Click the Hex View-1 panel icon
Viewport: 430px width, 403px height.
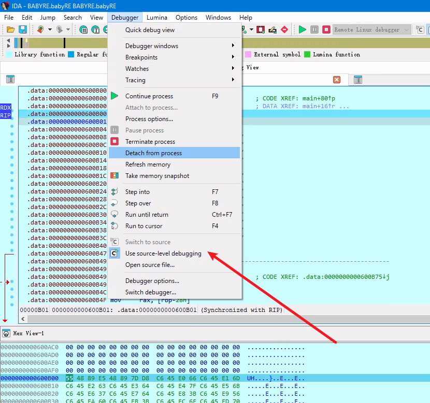click(6, 333)
